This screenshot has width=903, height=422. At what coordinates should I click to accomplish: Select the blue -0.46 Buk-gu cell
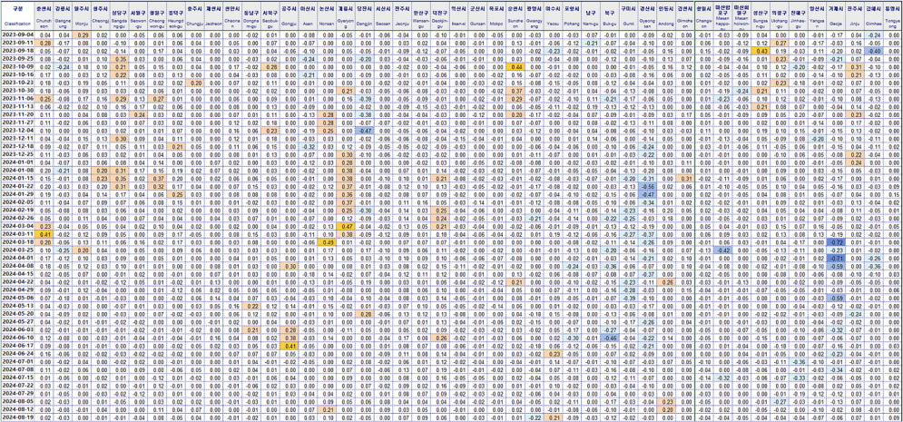pos(608,338)
